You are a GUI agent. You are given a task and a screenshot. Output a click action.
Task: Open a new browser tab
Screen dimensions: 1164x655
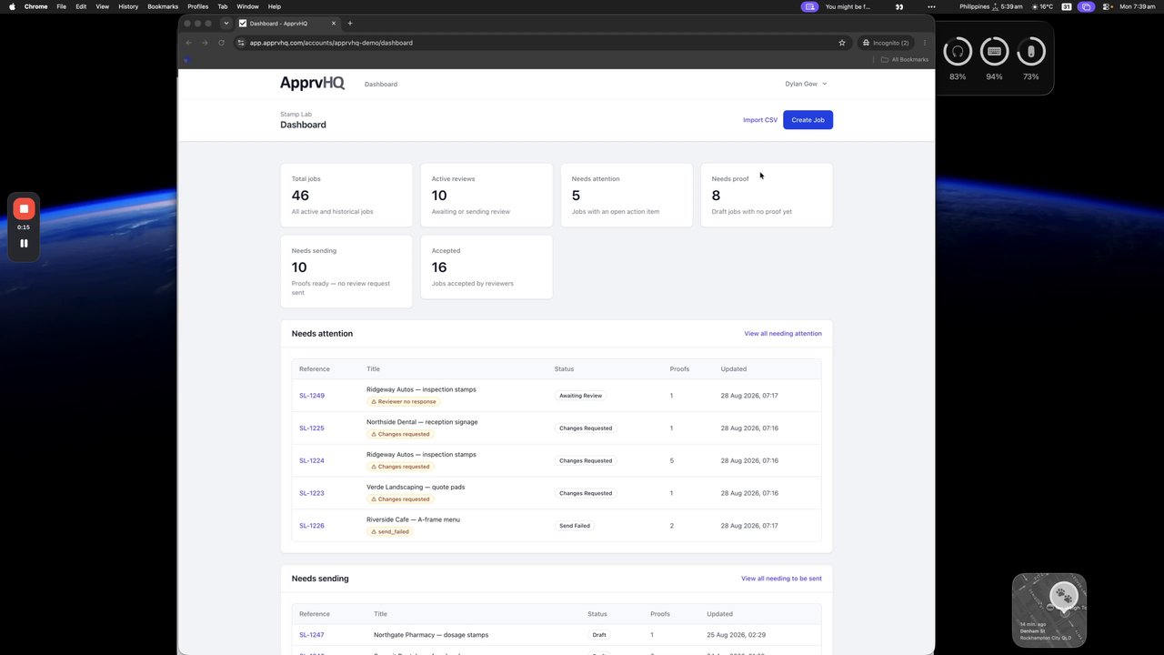(x=350, y=24)
